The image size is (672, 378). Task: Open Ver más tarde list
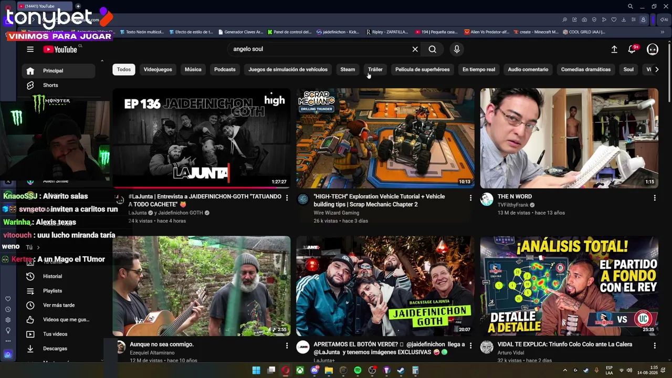[59, 305]
